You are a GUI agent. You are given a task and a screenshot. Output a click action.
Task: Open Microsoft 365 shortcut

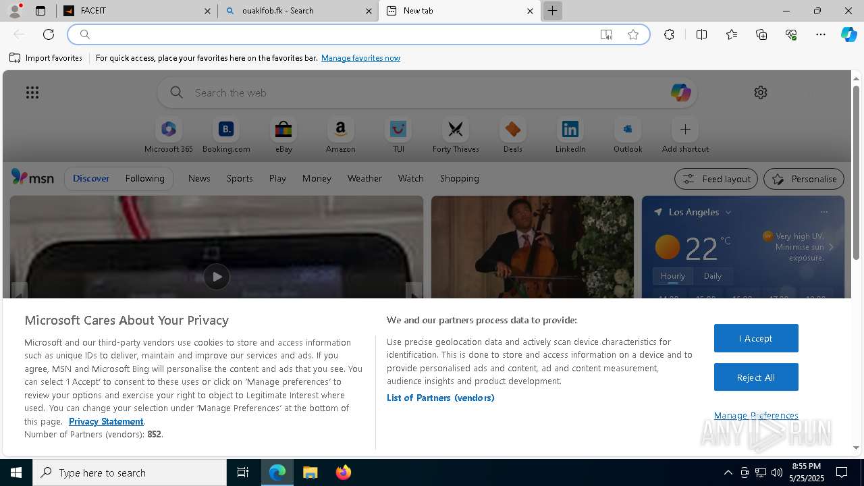click(x=169, y=136)
